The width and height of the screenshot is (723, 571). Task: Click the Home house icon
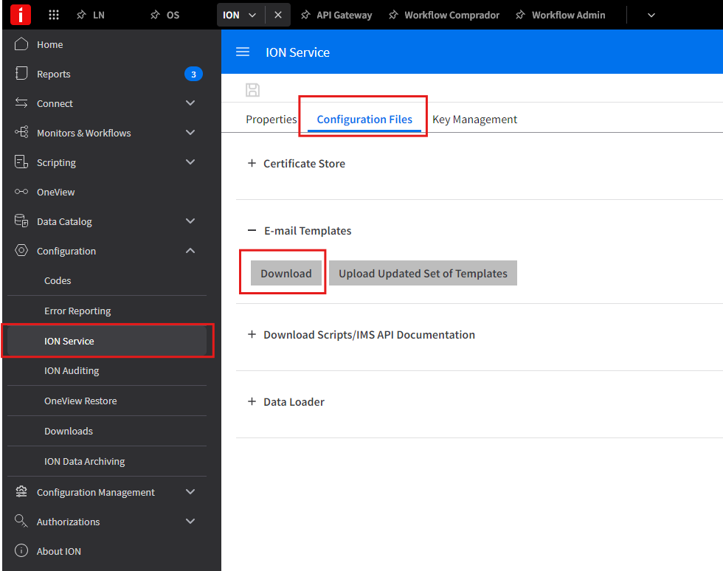coord(21,44)
